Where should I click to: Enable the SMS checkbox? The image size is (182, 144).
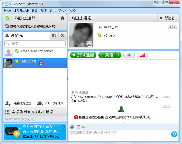[78, 127]
